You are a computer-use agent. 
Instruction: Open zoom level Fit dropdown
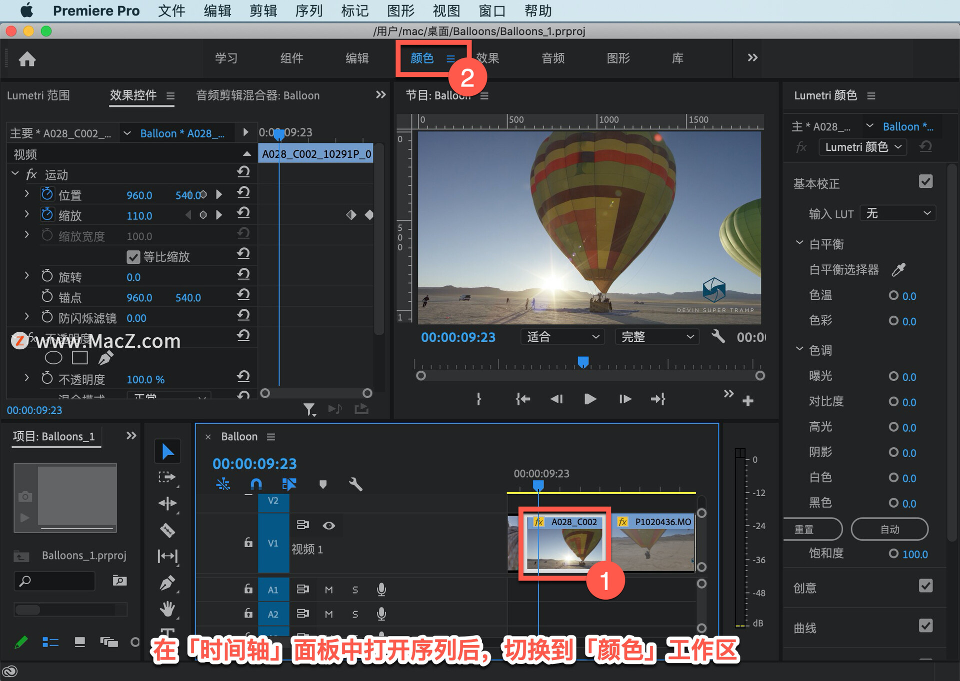(x=562, y=337)
